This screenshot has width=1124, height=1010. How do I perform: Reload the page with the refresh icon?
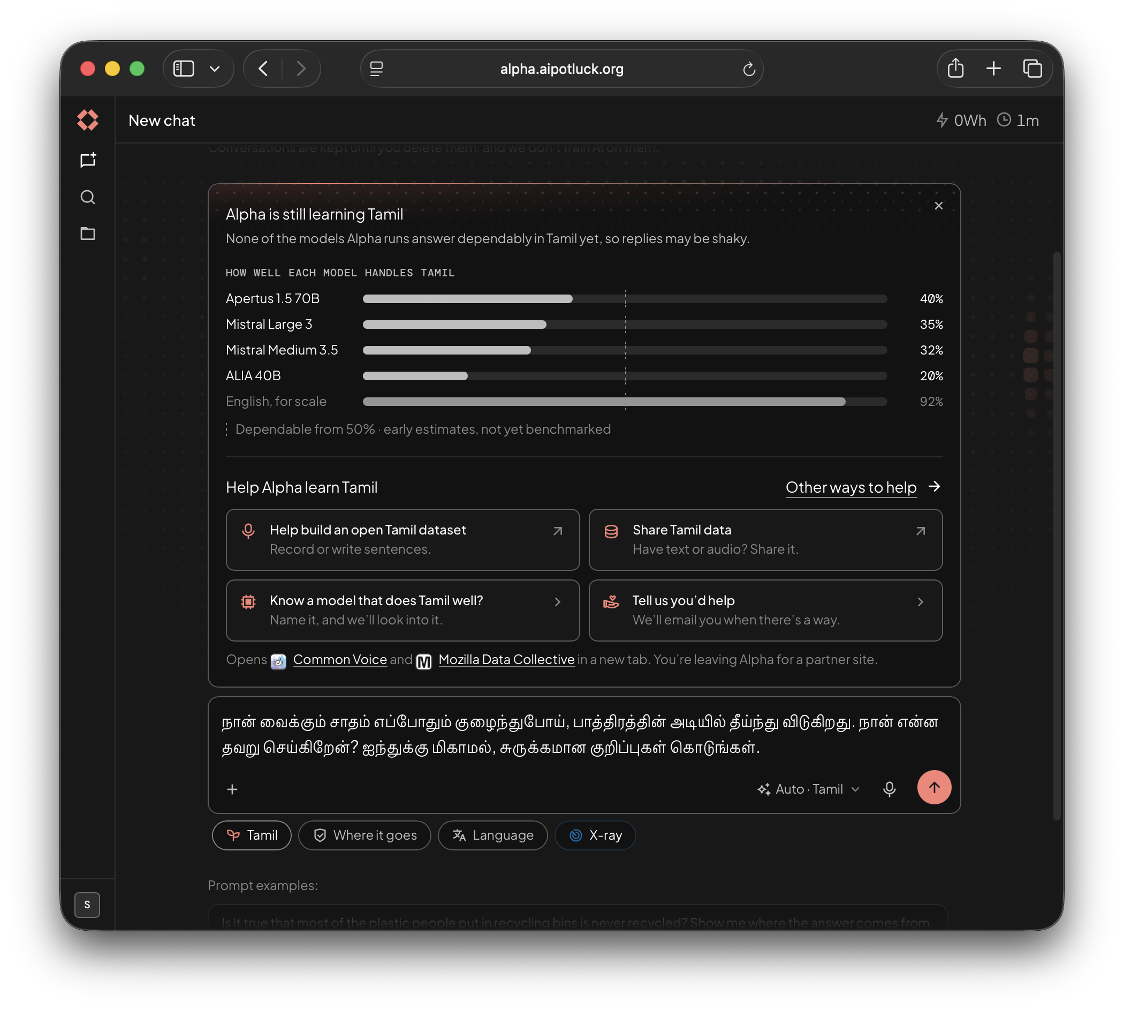click(749, 69)
